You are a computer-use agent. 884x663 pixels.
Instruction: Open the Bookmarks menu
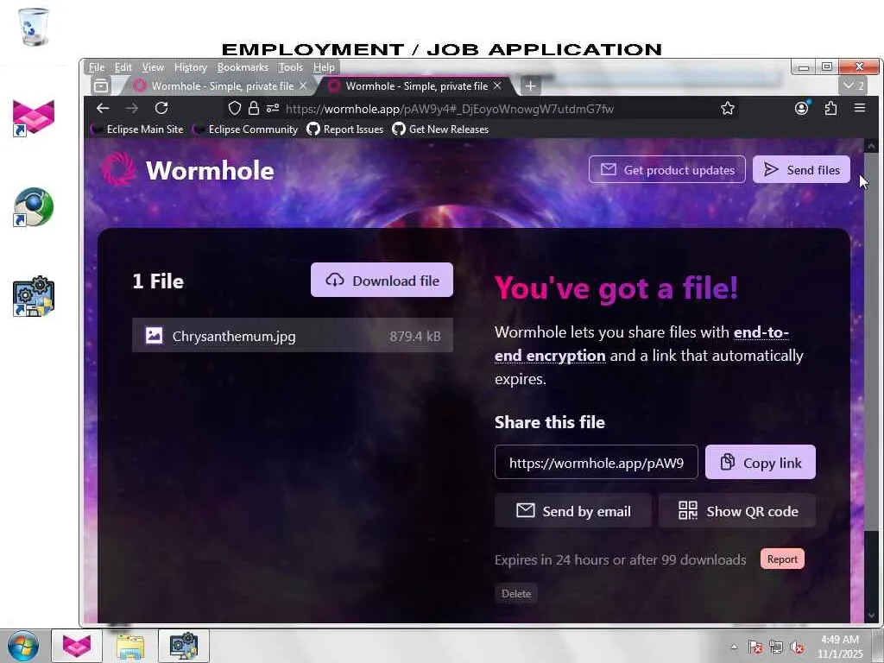tap(243, 67)
